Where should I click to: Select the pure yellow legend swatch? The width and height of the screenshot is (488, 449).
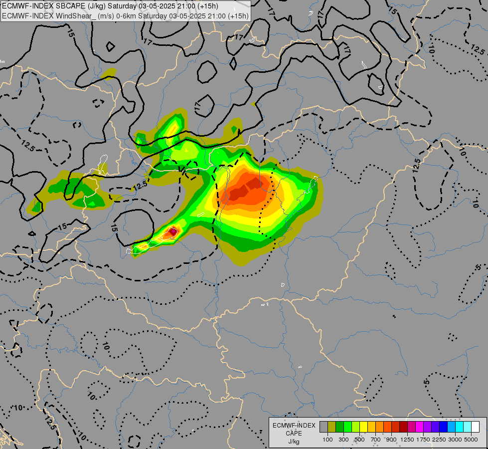(x=363, y=427)
